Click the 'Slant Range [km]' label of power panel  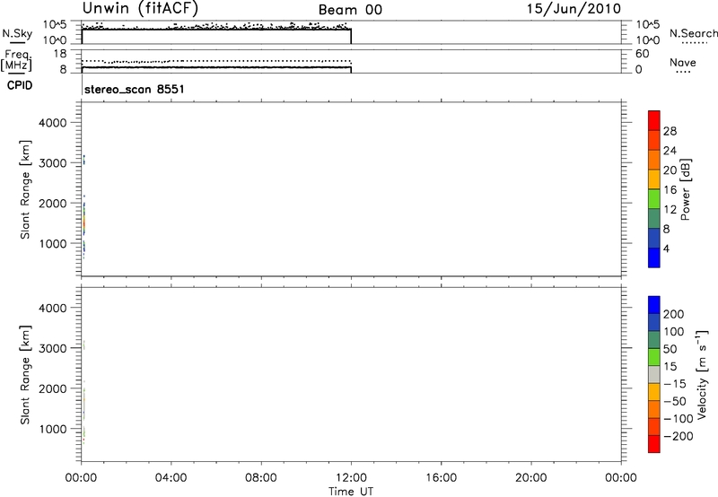pos(25,189)
